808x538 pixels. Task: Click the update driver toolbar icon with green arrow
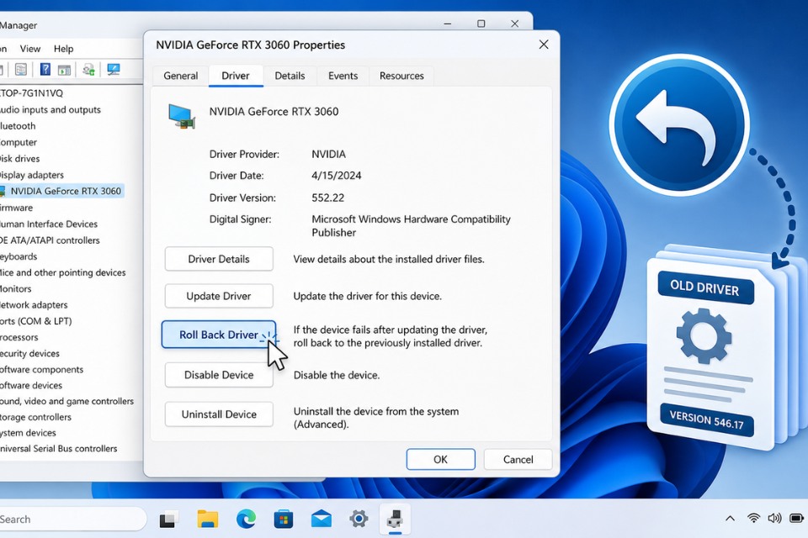tap(88, 70)
